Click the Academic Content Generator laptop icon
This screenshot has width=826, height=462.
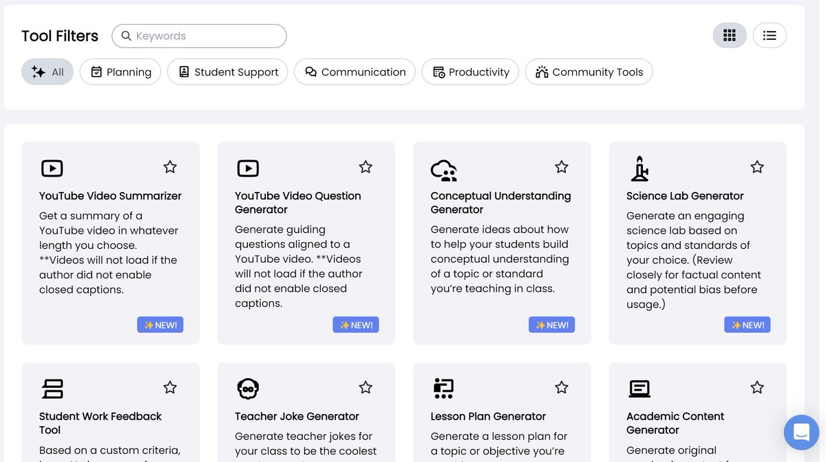tap(639, 388)
